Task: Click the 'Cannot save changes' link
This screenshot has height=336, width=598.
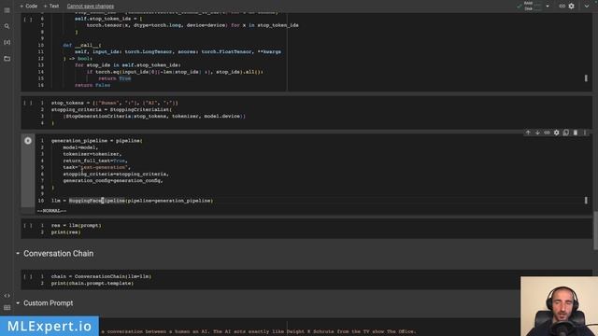Action: point(91,7)
